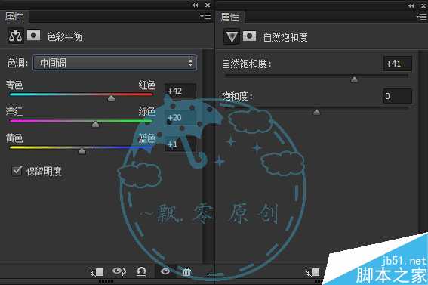Open the Color Balance panel flyout menu
The image size is (428, 285).
[205, 17]
